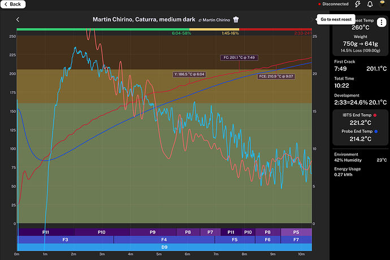This screenshot has height=260, width=390.
Task: Select the Y 186.5 °C yellowing marker
Action: pos(189,74)
